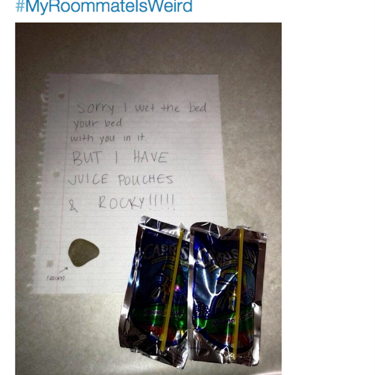
Task: Click the "& ROCKY!!!!!" handwritten text
Action: [x=121, y=203]
